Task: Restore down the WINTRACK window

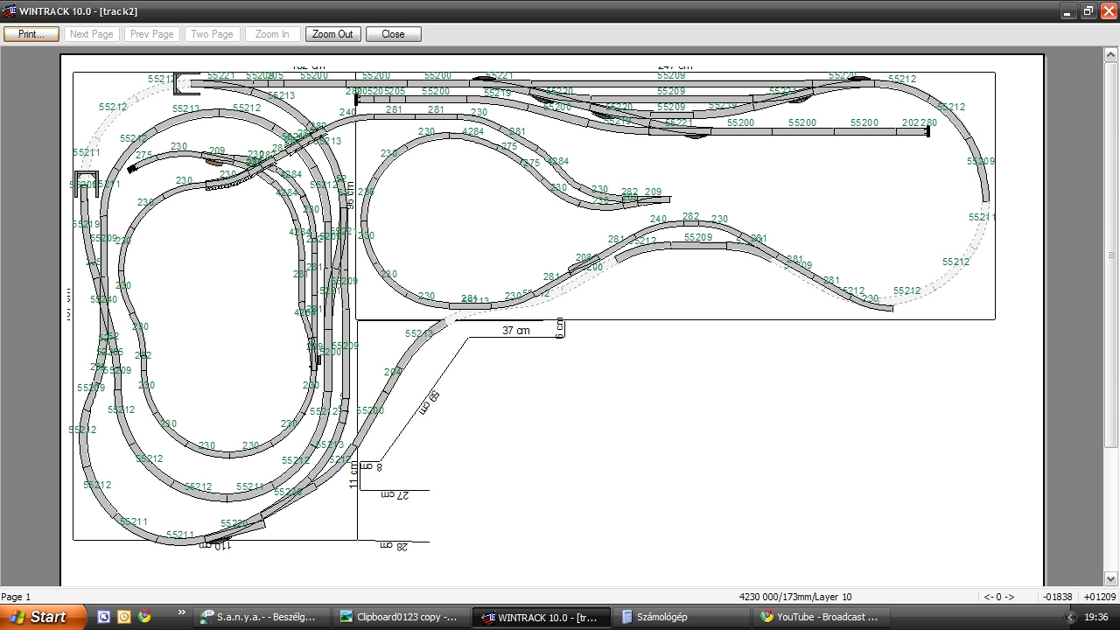Action: click(1088, 10)
